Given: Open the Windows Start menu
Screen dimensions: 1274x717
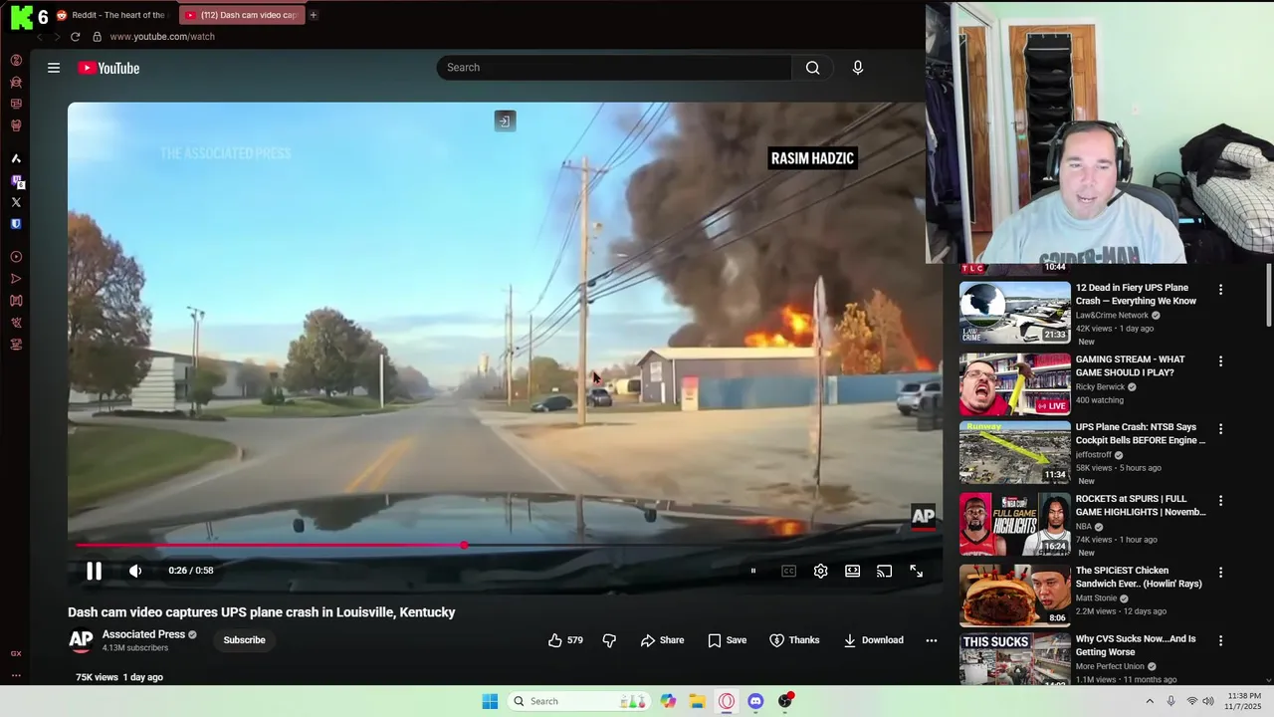Looking at the screenshot, I should (490, 701).
